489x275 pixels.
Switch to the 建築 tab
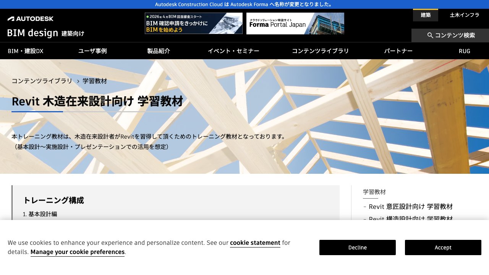(x=426, y=15)
